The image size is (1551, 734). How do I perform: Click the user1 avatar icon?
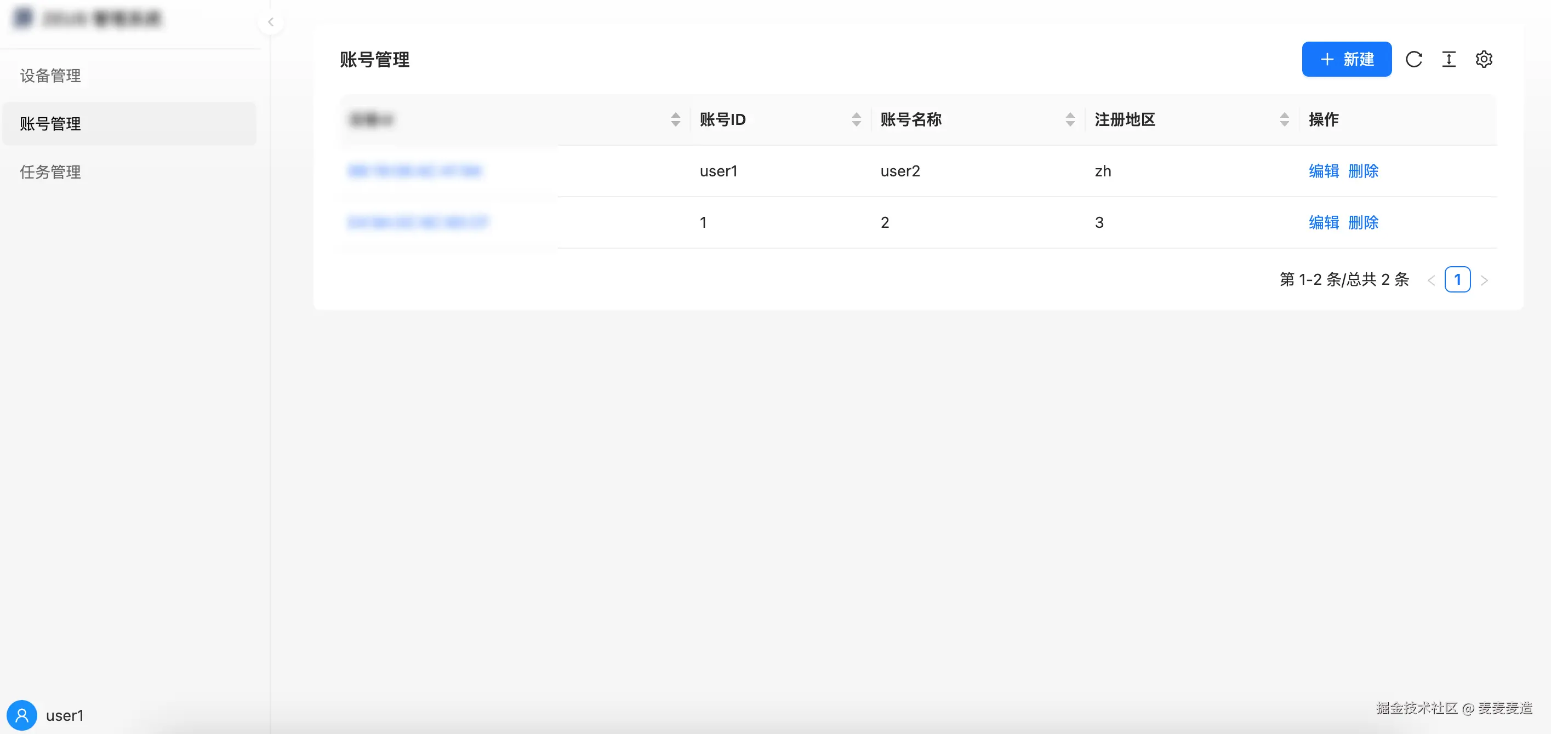tap(22, 715)
